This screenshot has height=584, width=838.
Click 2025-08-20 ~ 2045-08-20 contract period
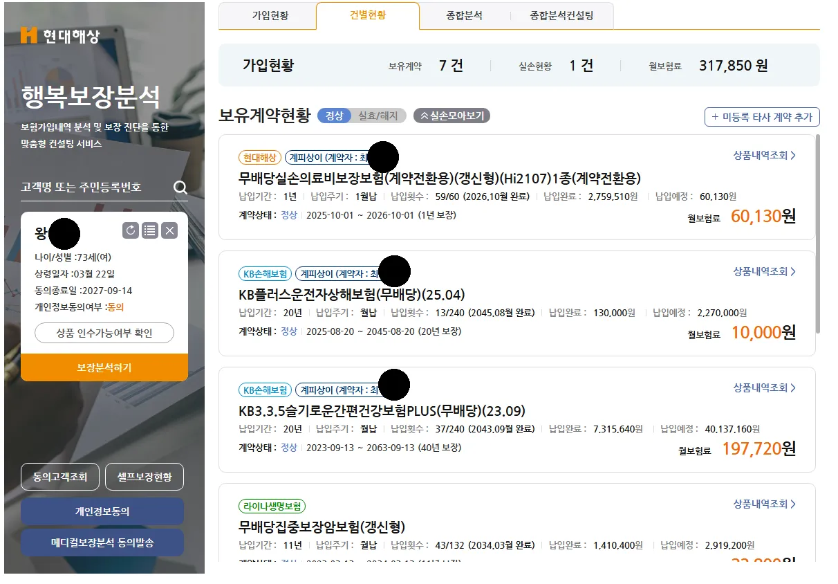click(x=384, y=331)
